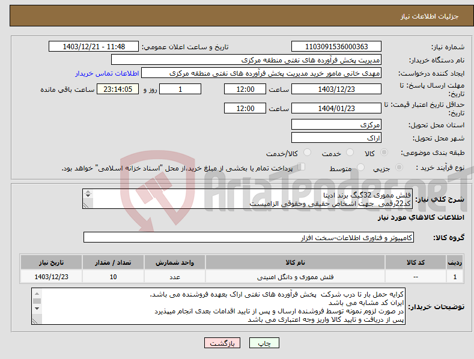This screenshot has height=359, width=474.
Task: Click the delivery province field مرکزی
Action: click(336, 124)
